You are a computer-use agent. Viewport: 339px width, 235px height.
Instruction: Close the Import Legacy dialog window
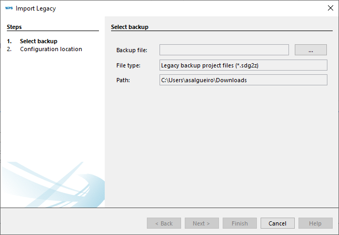coord(330,8)
